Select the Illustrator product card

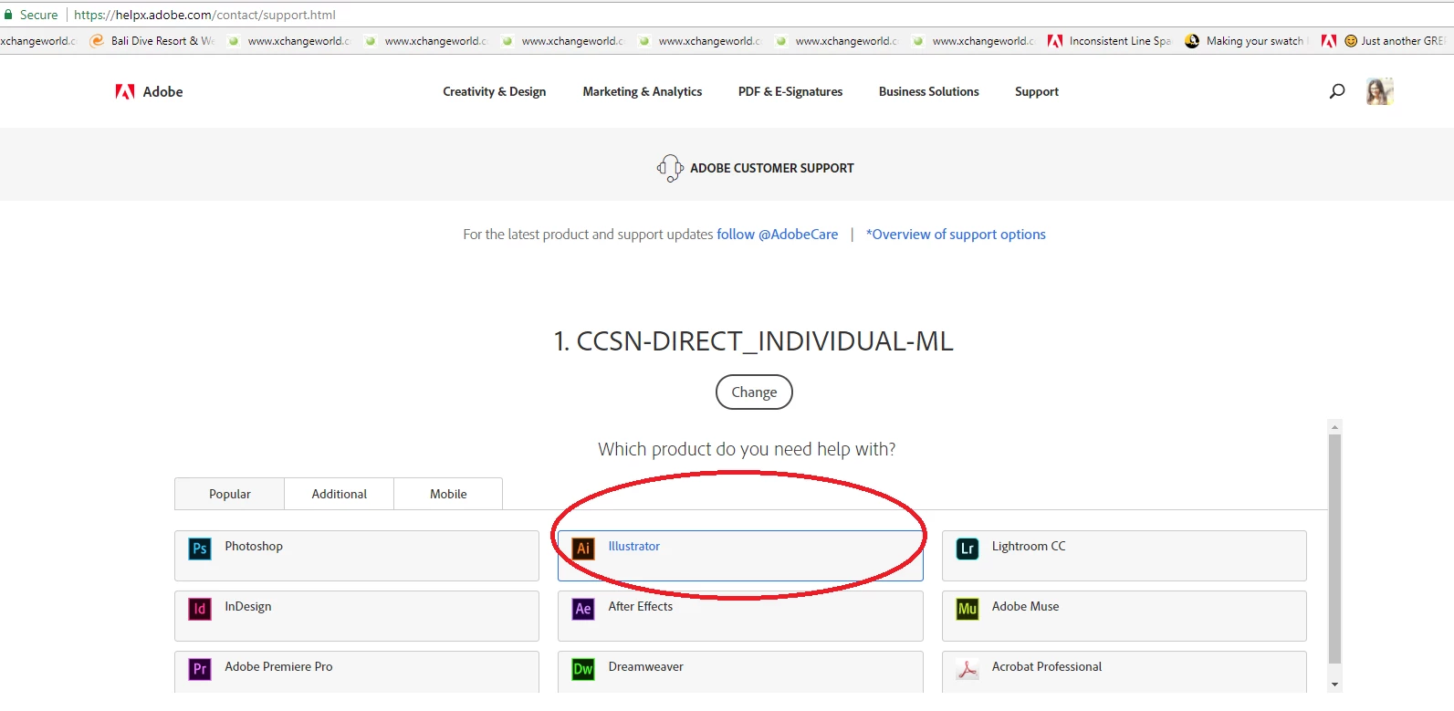click(x=740, y=556)
